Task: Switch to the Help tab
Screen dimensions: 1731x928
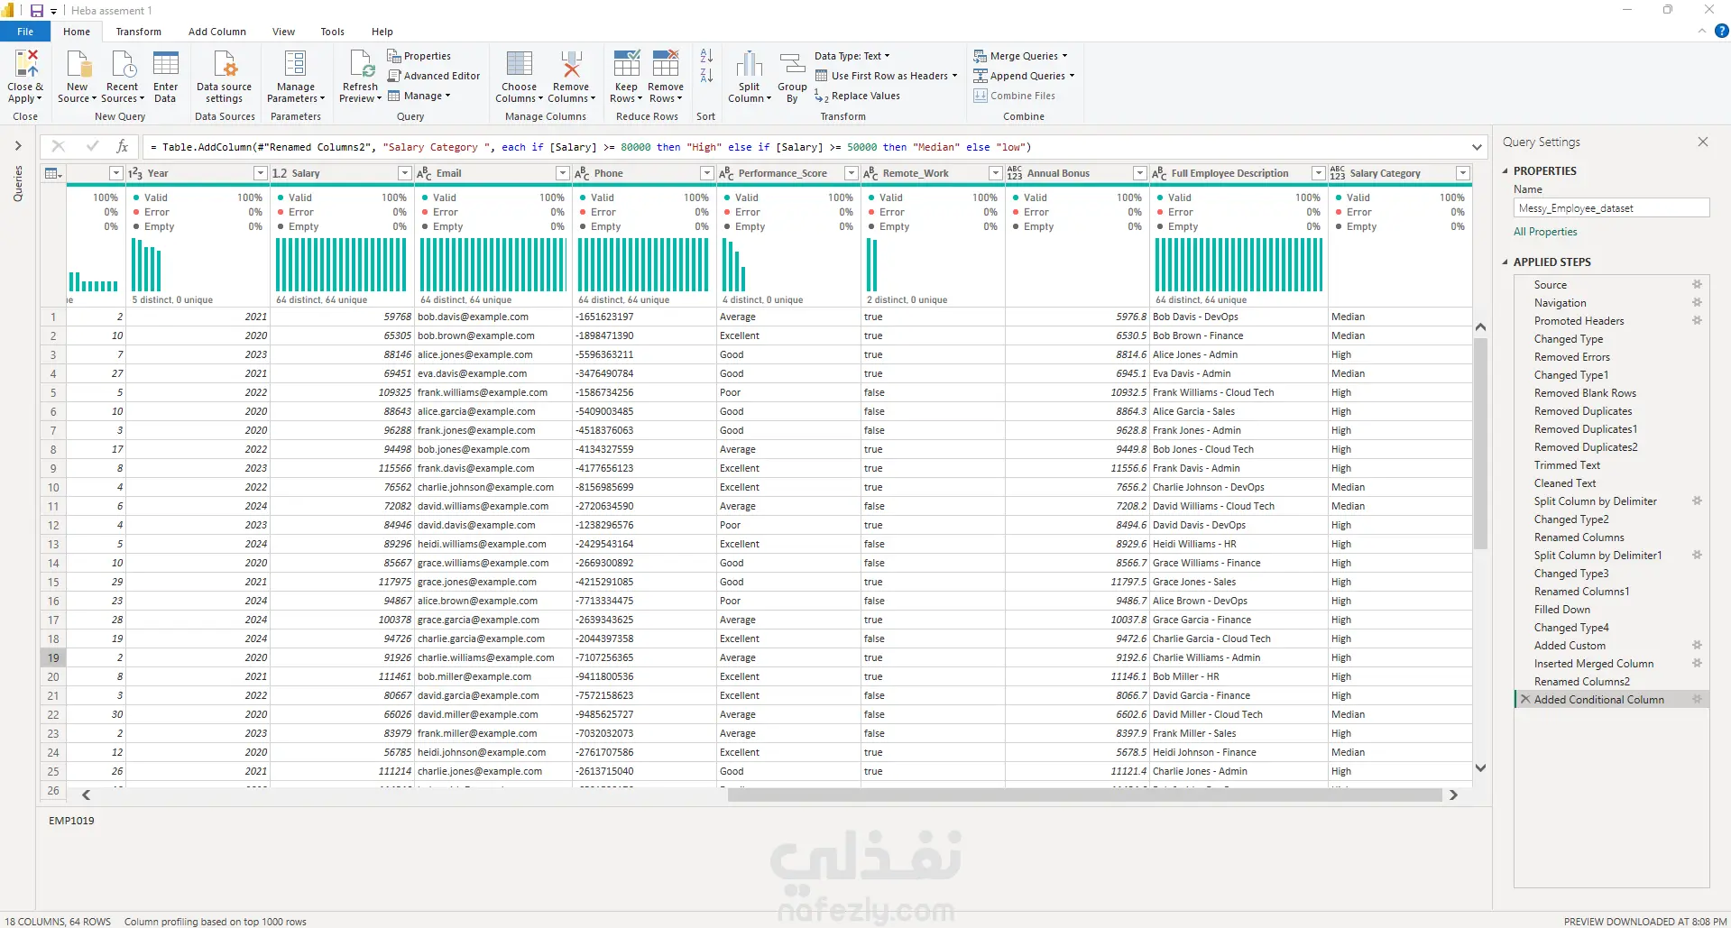Action: coord(382,32)
